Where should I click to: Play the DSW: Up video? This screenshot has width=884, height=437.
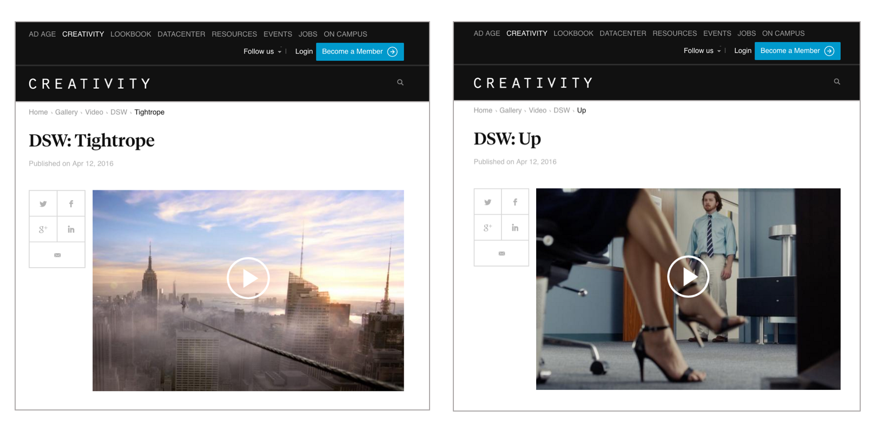click(688, 276)
